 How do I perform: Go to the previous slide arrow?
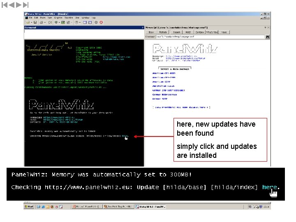pos(12,5)
